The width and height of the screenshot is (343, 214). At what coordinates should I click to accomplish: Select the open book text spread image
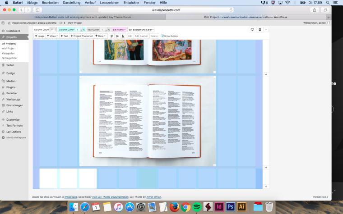[x=147, y=121]
